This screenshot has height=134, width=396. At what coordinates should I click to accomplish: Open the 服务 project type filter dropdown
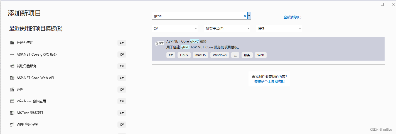pyautogui.click(x=279, y=28)
